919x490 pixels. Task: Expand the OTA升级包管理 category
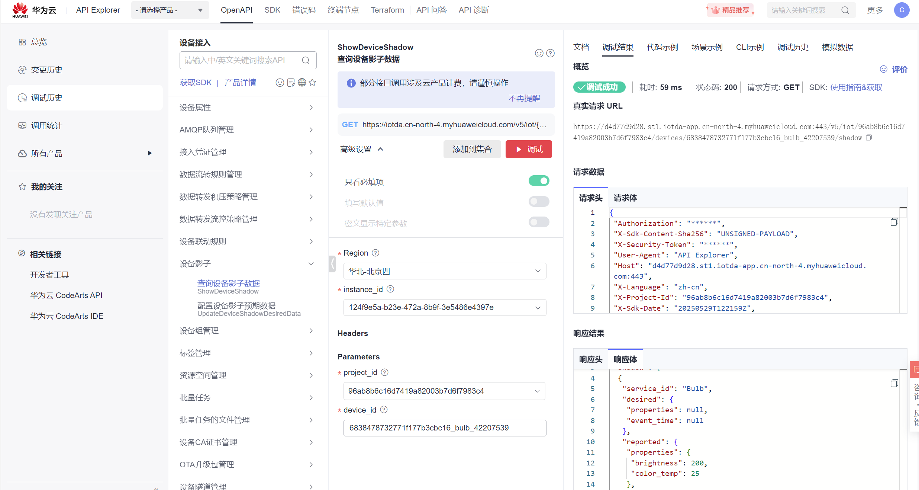tap(248, 465)
